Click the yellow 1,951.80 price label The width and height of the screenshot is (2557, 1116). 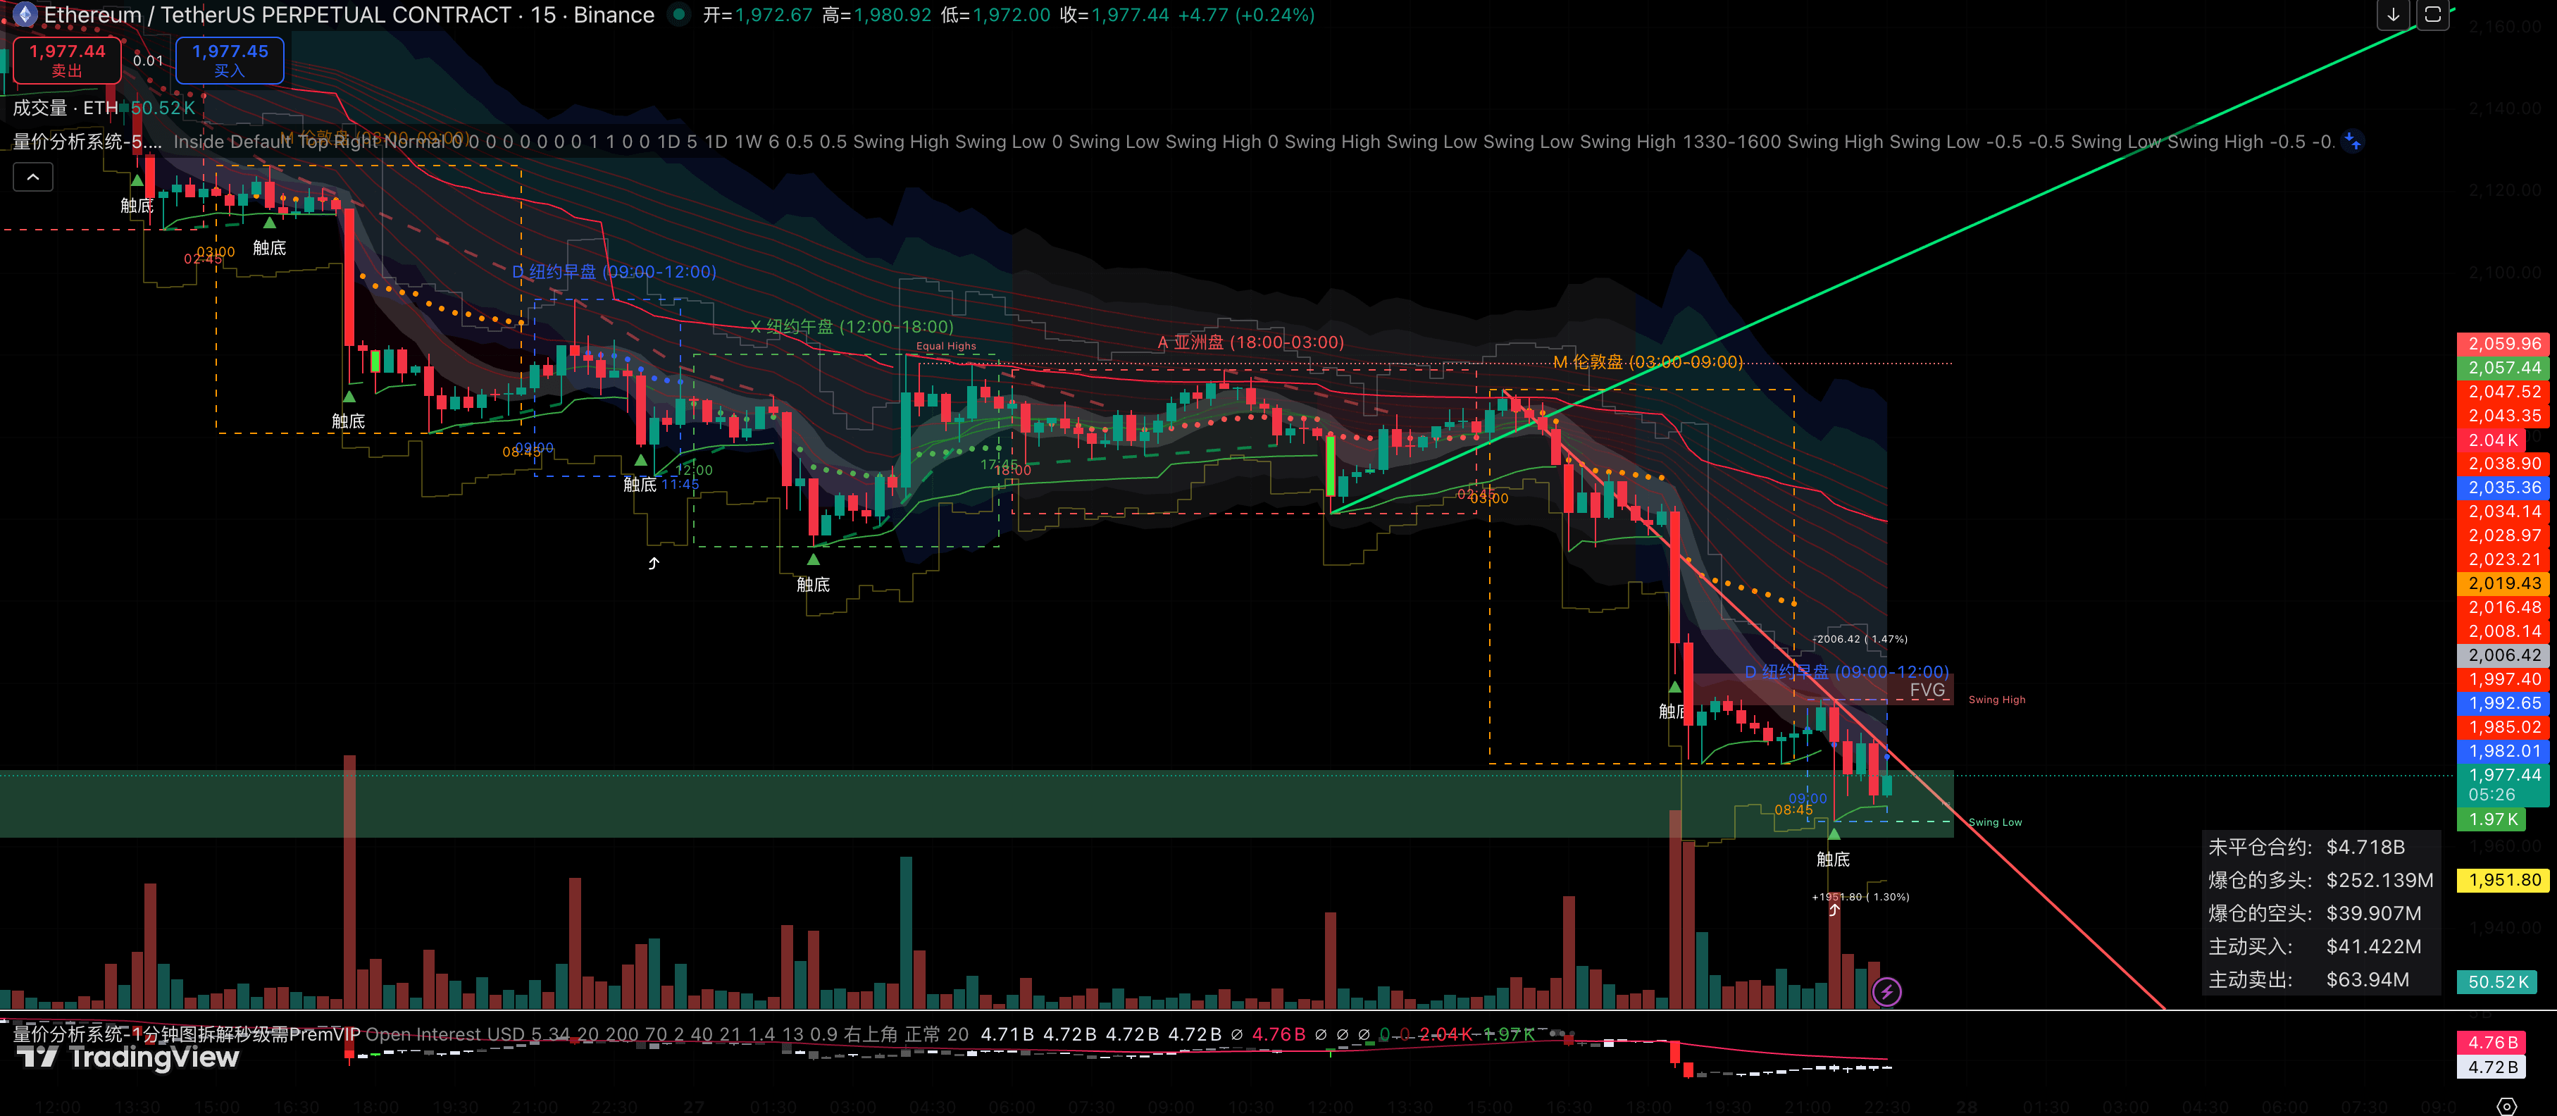[x=2504, y=880]
